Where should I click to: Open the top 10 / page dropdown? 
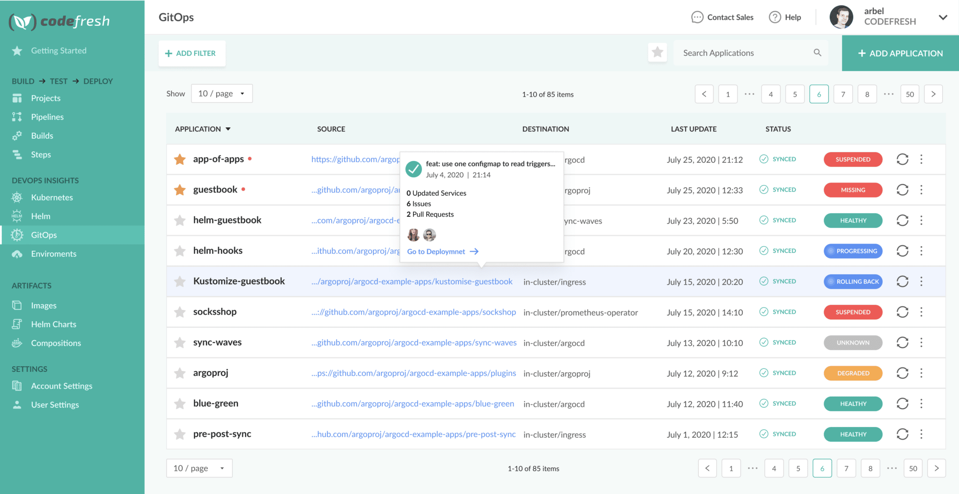[222, 94]
